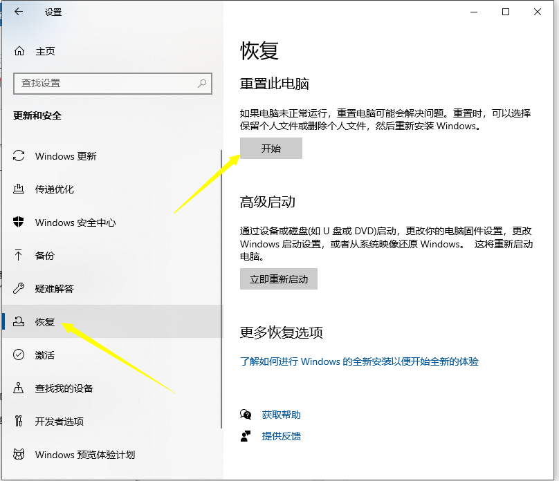Image resolution: width=559 pixels, height=481 pixels.
Task: Click the Windows Update refresh icon
Action: 19,156
